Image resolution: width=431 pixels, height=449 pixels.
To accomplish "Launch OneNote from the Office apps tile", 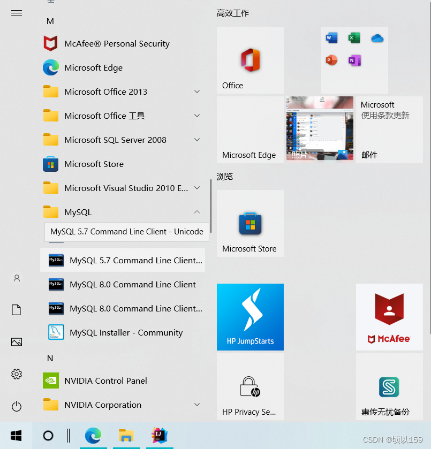I will 354,60.
